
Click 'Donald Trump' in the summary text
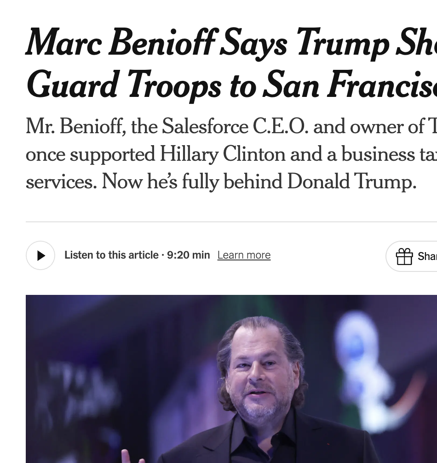click(351, 182)
